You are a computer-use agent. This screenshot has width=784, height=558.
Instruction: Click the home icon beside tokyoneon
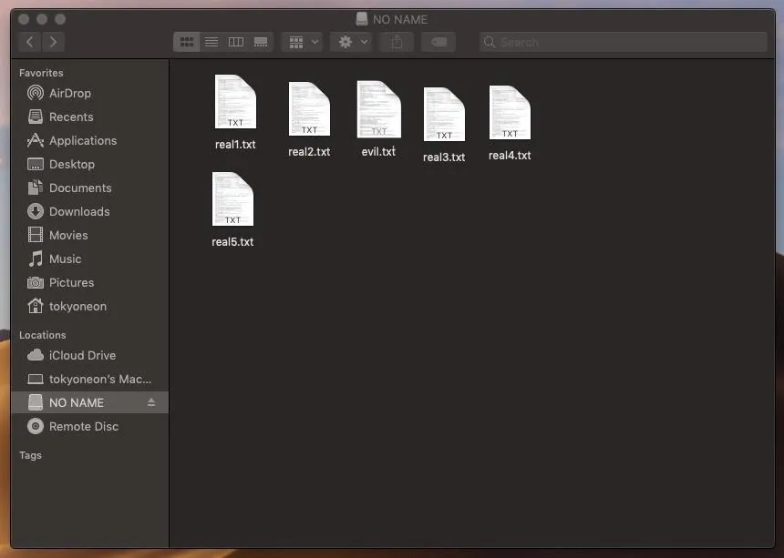coord(36,306)
